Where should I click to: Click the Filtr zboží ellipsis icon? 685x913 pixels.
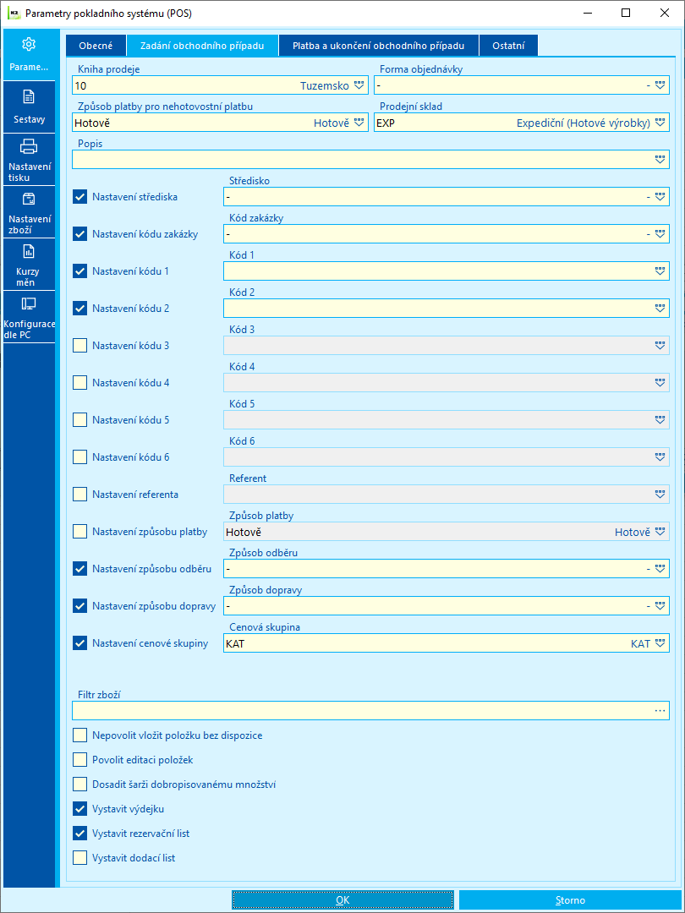click(x=660, y=711)
